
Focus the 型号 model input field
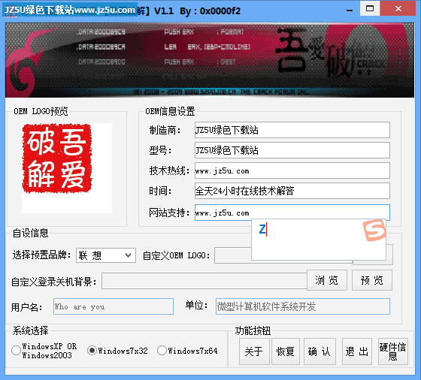tap(292, 150)
